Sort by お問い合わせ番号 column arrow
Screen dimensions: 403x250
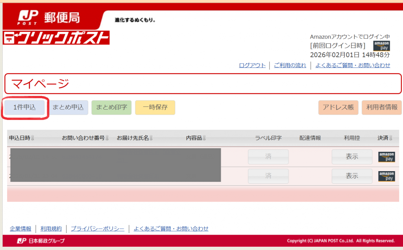[107, 138]
